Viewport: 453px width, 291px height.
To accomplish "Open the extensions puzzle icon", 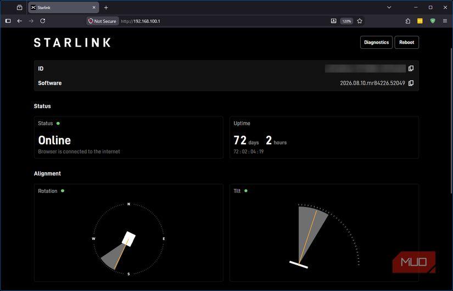I will click(x=407, y=21).
